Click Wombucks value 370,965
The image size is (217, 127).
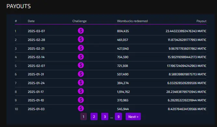click(123, 100)
